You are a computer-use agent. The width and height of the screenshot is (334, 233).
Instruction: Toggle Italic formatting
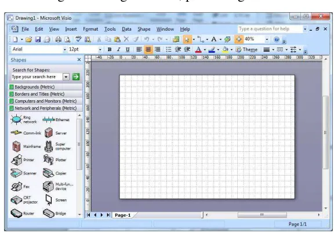pos(118,50)
